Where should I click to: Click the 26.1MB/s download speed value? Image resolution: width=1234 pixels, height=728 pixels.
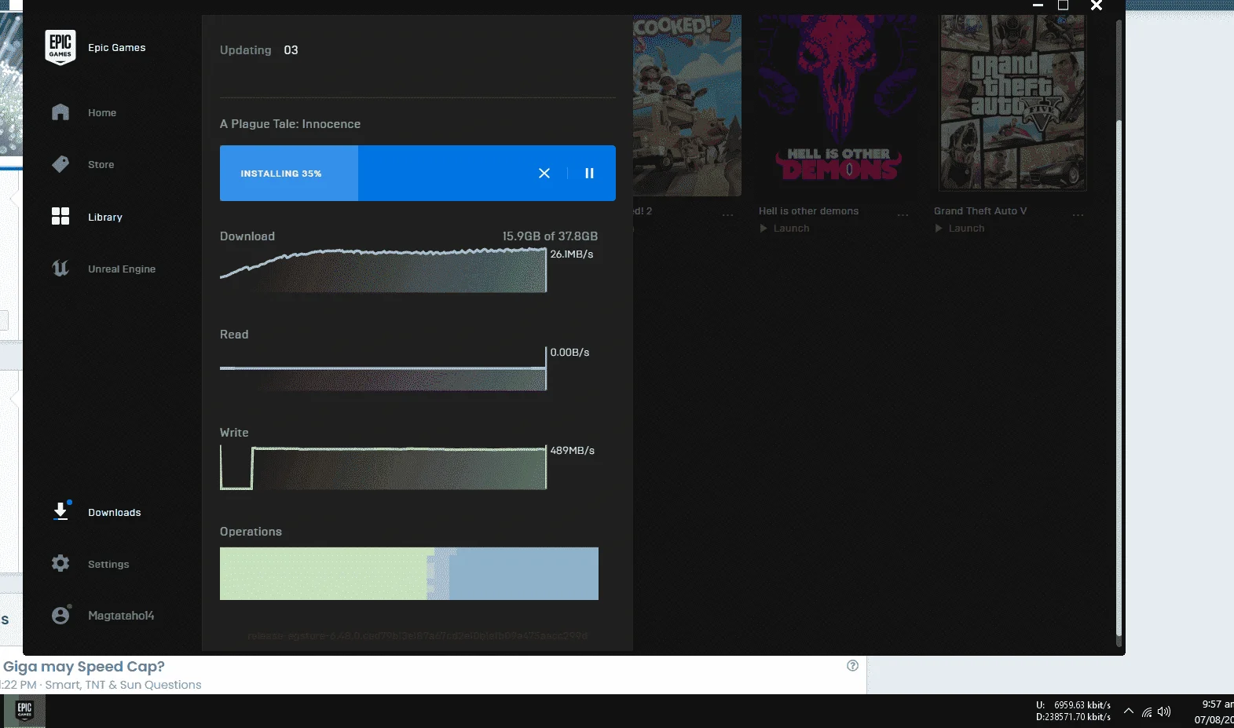pyautogui.click(x=572, y=254)
